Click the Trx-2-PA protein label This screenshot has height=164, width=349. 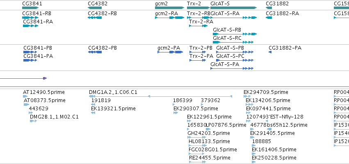(201, 56)
